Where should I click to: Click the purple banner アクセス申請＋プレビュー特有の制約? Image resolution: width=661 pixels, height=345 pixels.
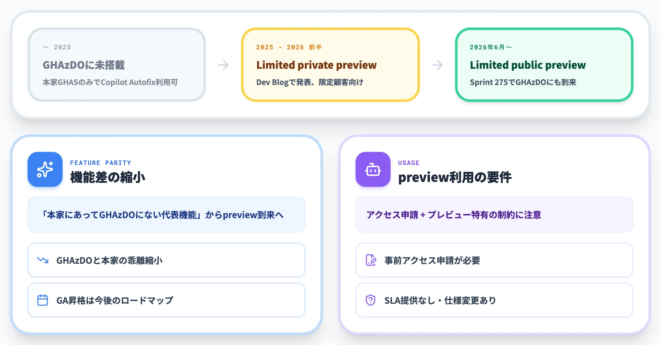[494, 215]
